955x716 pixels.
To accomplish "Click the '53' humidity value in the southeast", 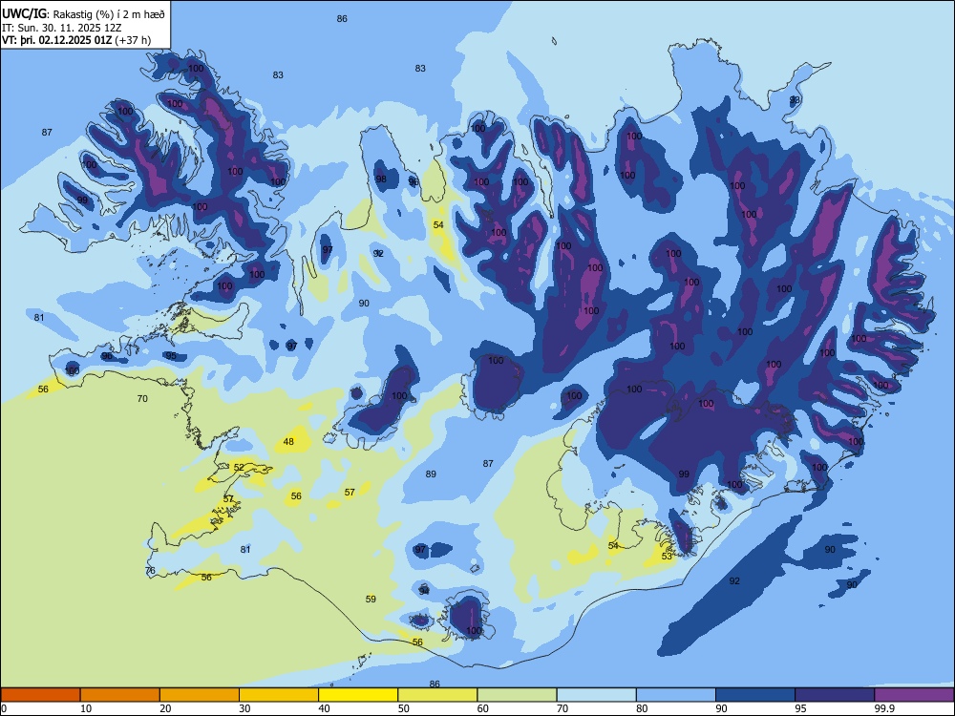I will tap(667, 556).
